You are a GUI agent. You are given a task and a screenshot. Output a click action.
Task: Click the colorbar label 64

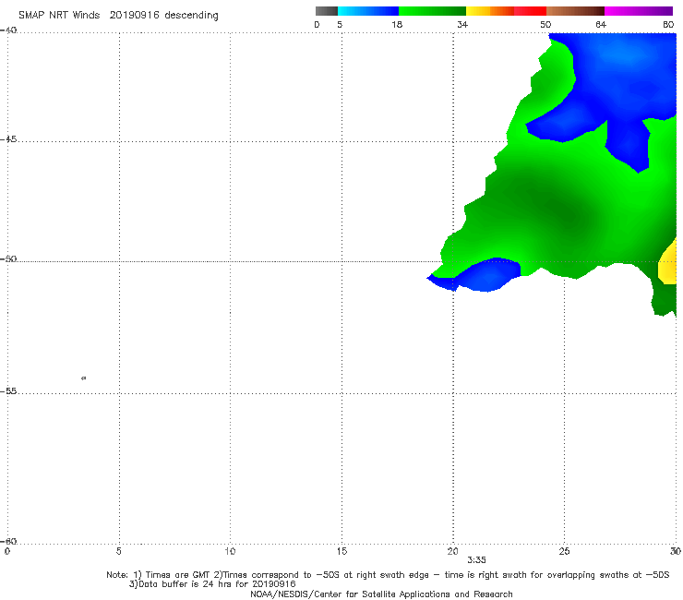(x=601, y=24)
